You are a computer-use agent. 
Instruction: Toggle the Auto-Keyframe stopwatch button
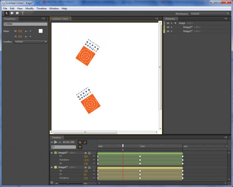80,142
